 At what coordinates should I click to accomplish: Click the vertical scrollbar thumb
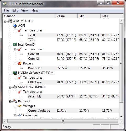(x=121, y=63)
